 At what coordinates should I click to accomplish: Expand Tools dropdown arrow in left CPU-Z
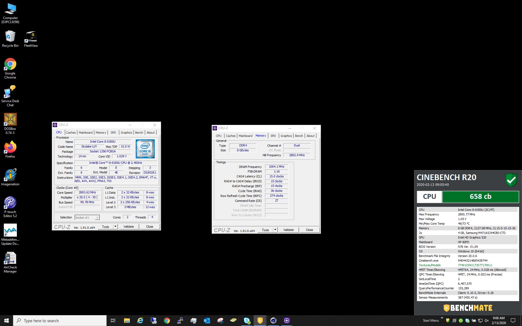(115, 227)
